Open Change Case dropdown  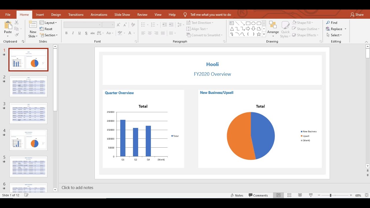click(x=110, y=33)
